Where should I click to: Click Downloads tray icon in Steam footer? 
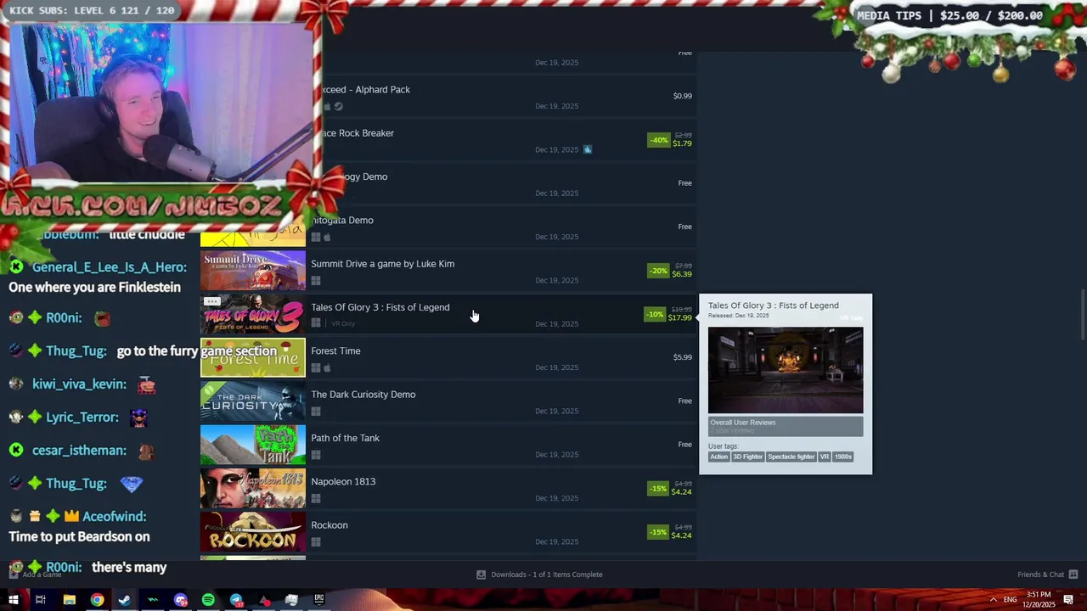coord(481,575)
